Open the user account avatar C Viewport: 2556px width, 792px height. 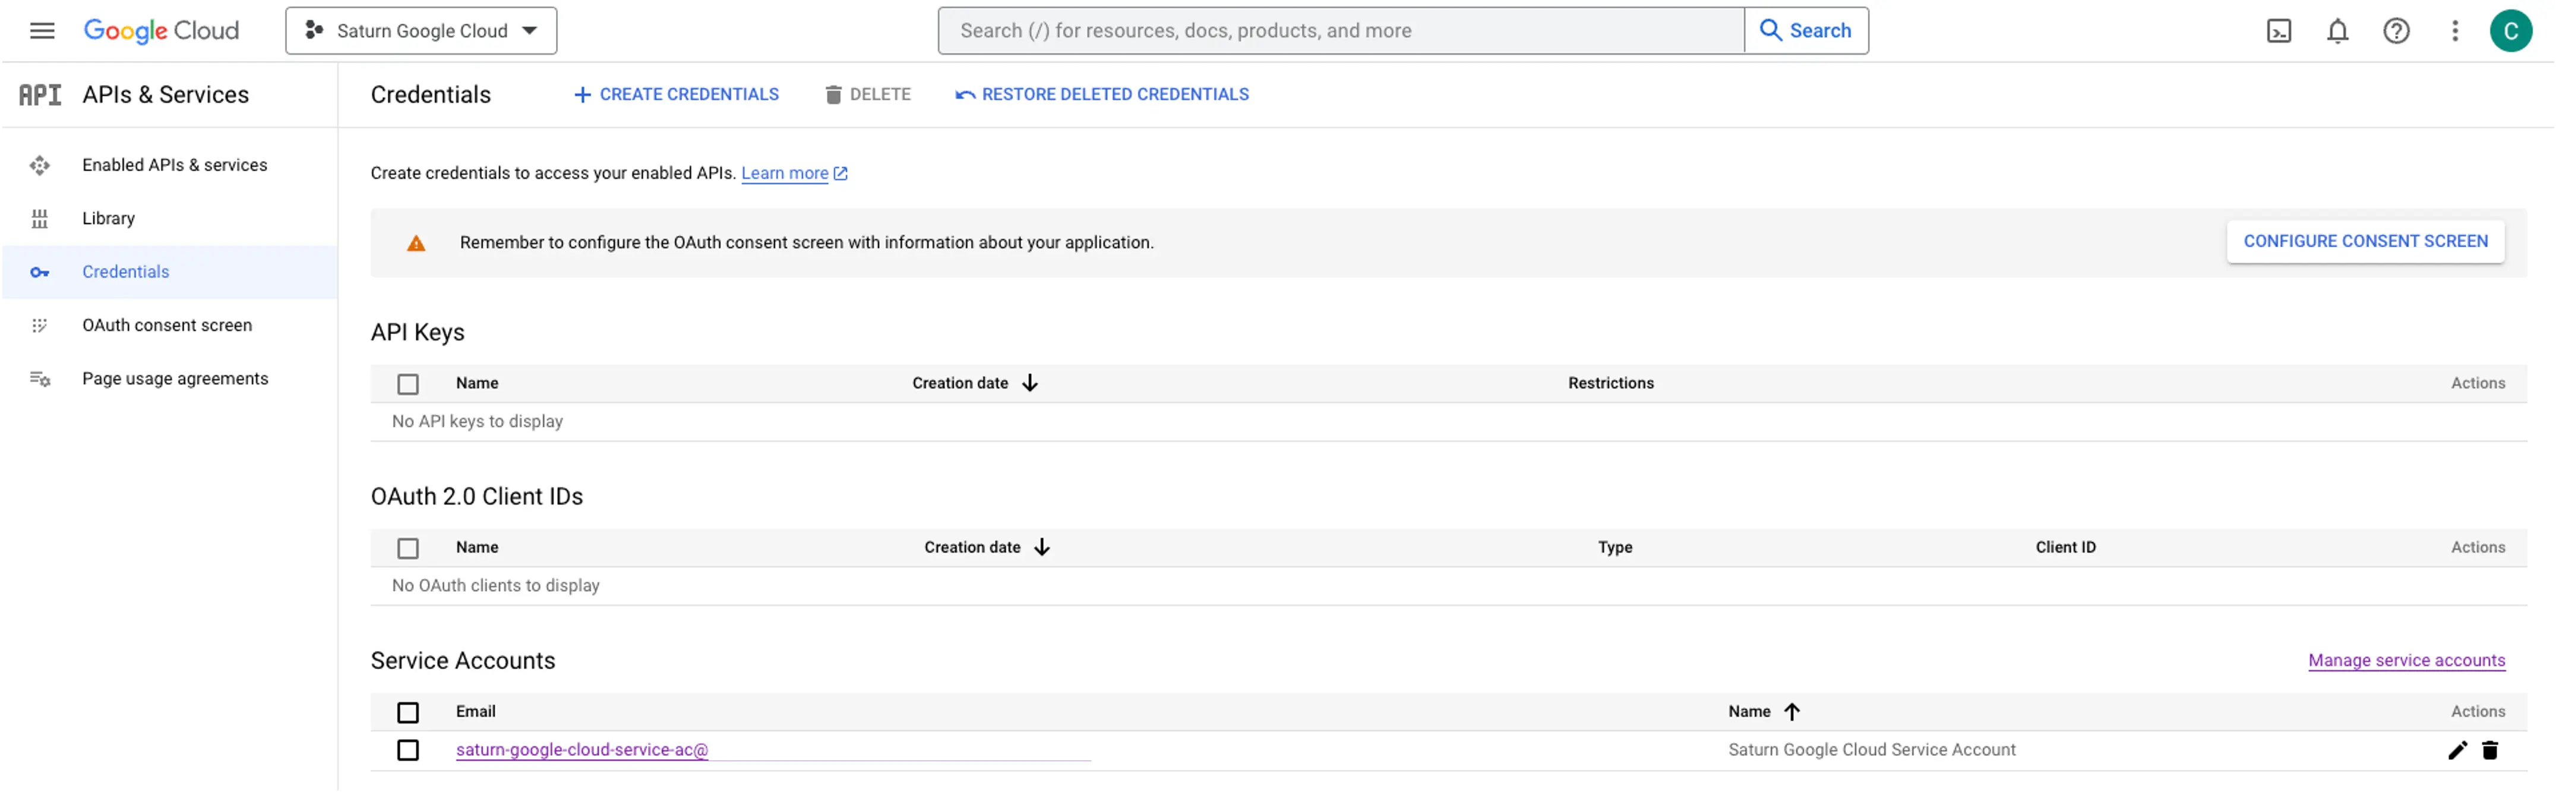pos(2511,31)
